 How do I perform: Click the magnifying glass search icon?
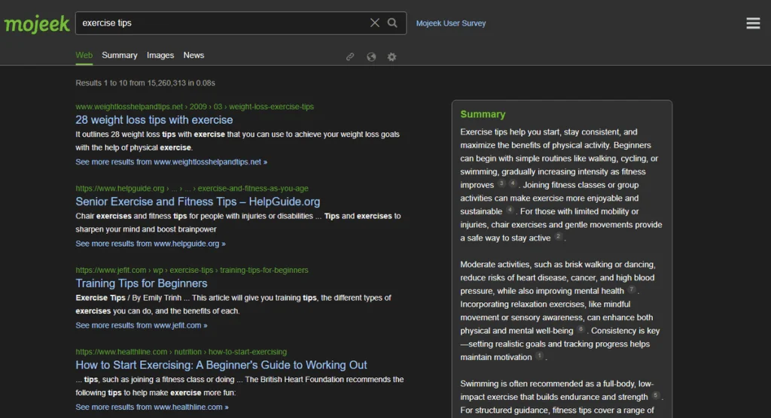click(392, 23)
